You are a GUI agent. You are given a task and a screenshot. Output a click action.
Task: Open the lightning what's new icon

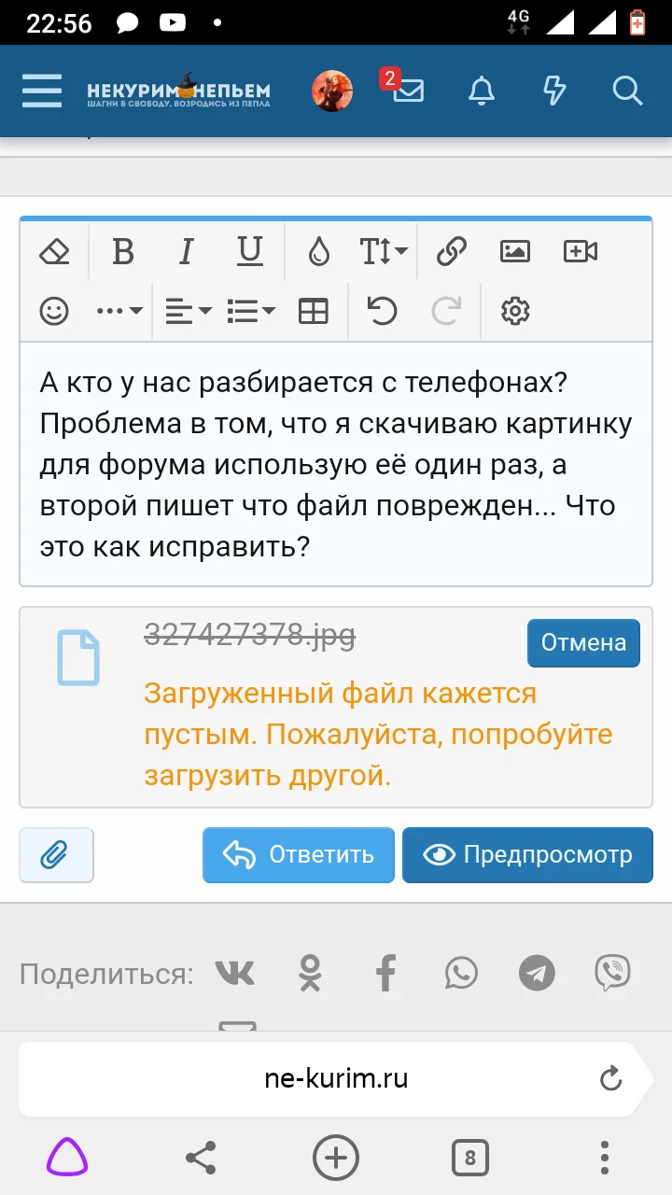pyautogui.click(x=554, y=91)
